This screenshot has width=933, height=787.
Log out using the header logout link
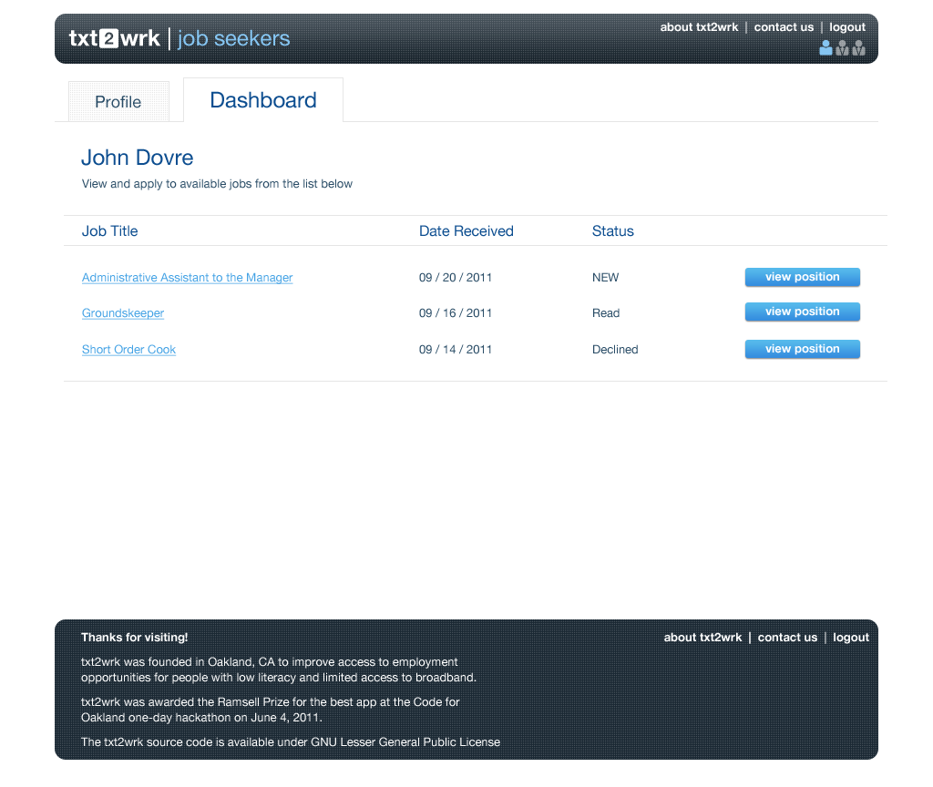pyautogui.click(x=847, y=27)
